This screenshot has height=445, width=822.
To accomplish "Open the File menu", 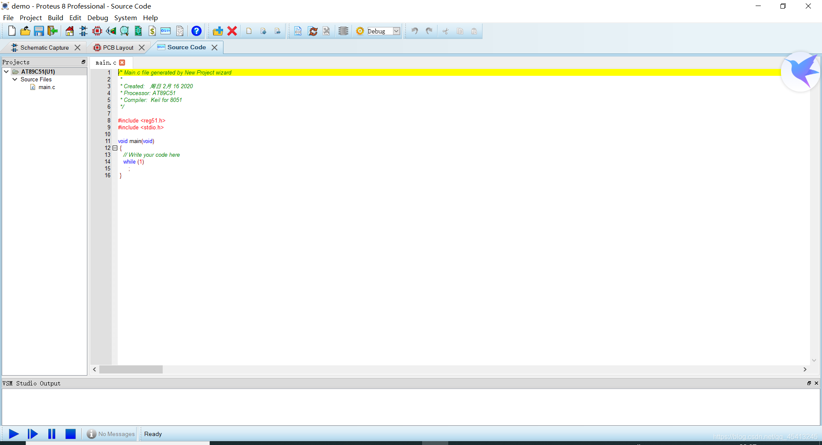I will coord(8,18).
